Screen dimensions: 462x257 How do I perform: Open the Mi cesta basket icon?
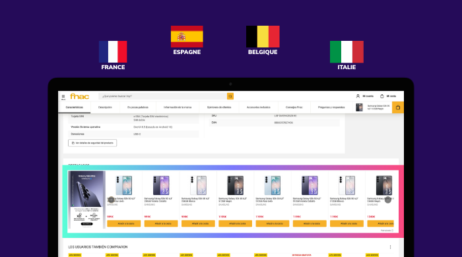point(382,96)
